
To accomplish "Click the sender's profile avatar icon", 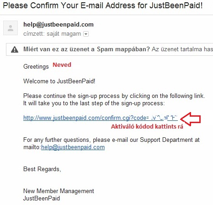I will (11, 28).
